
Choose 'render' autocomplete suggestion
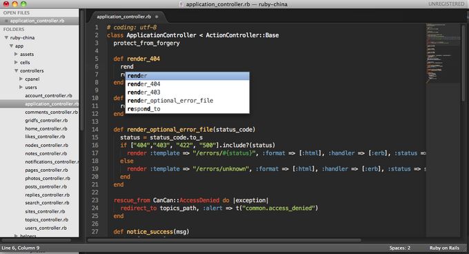click(x=187, y=76)
